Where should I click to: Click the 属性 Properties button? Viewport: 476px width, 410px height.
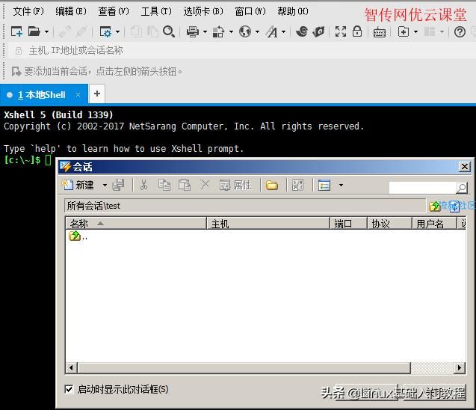click(235, 185)
